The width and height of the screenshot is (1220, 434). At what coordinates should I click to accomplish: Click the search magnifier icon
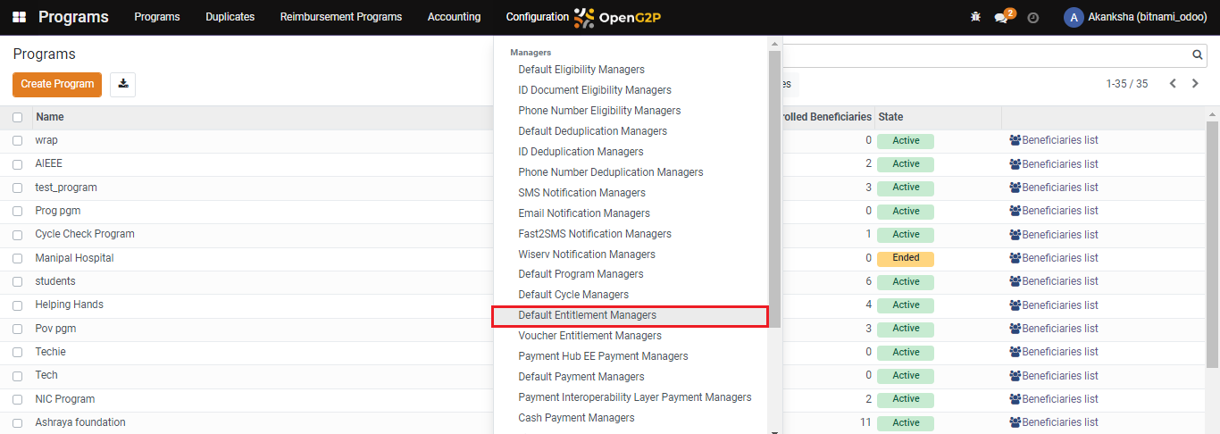[1198, 55]
